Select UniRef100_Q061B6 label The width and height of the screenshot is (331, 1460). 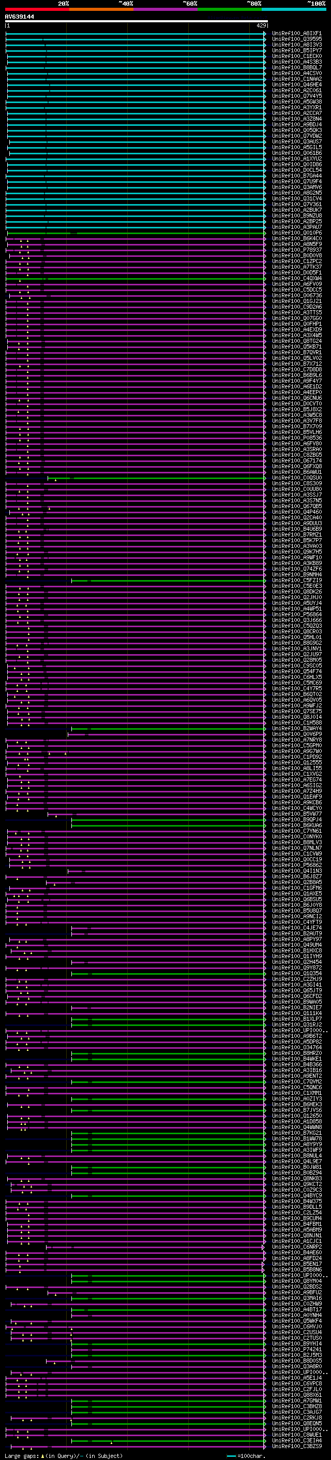(x=296, y=153)
